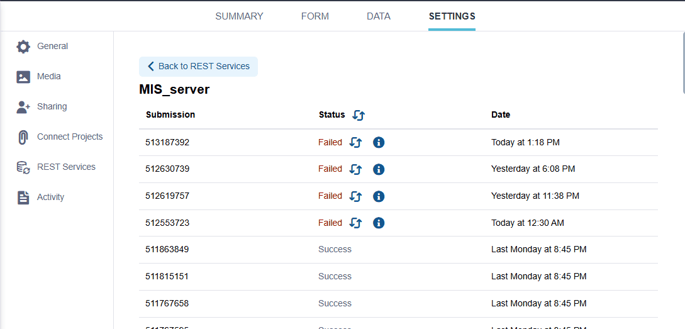This screenshot has width=685, height=329.
Task: Select submission ID 512619757
Action: pos(167,196)
